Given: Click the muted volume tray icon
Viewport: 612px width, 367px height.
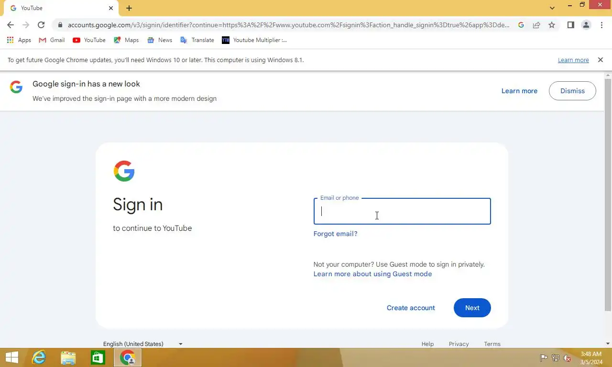Looking at the screenshot, I should point(567,357).
